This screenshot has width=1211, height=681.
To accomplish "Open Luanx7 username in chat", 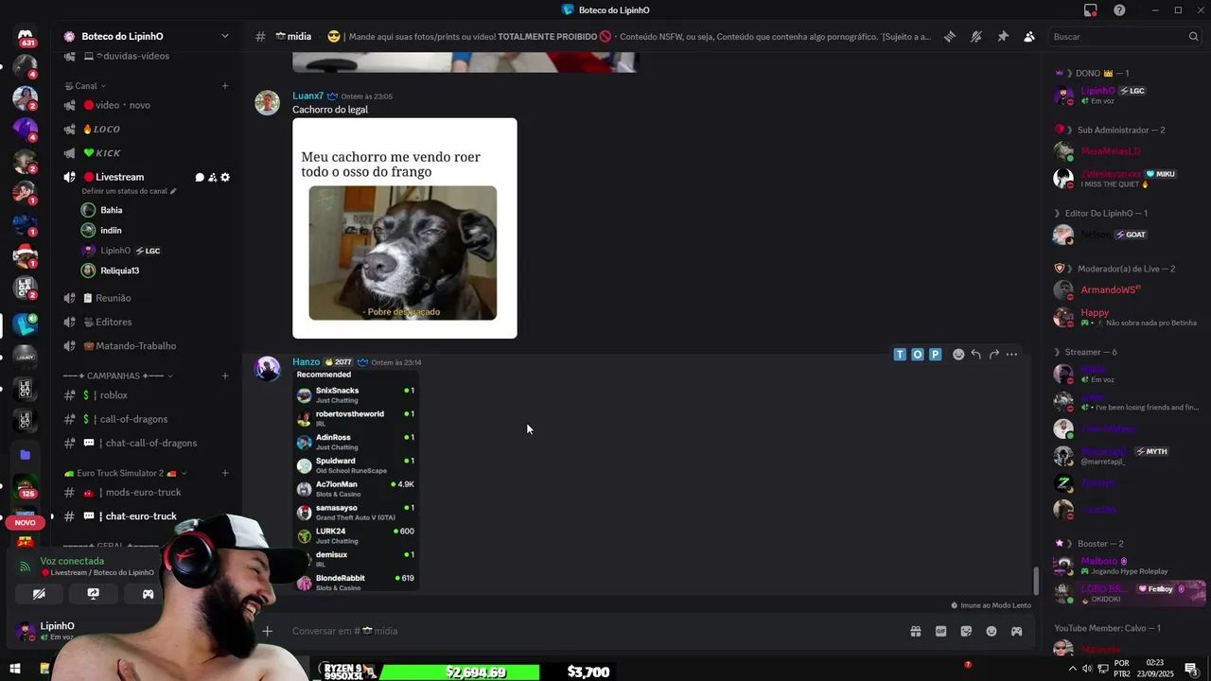I will click(307, 96).
